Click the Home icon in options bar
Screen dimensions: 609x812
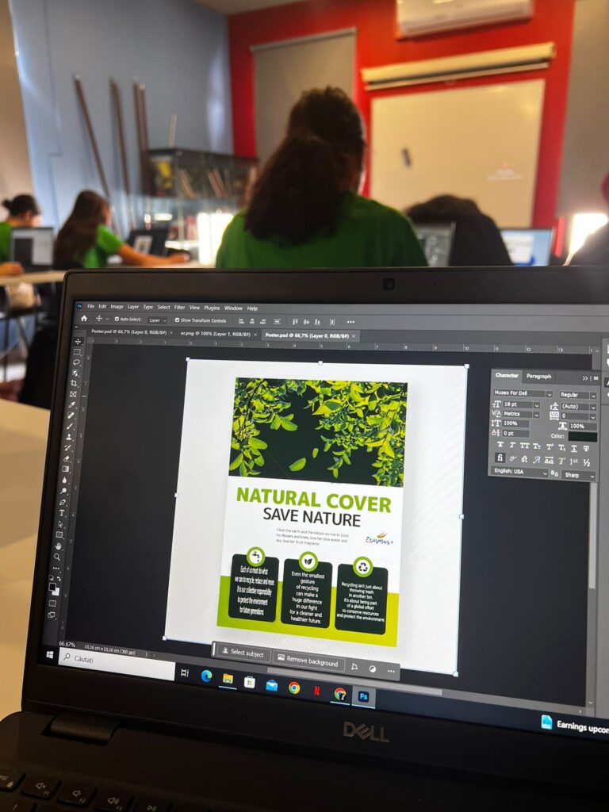[x=84, y=319]
